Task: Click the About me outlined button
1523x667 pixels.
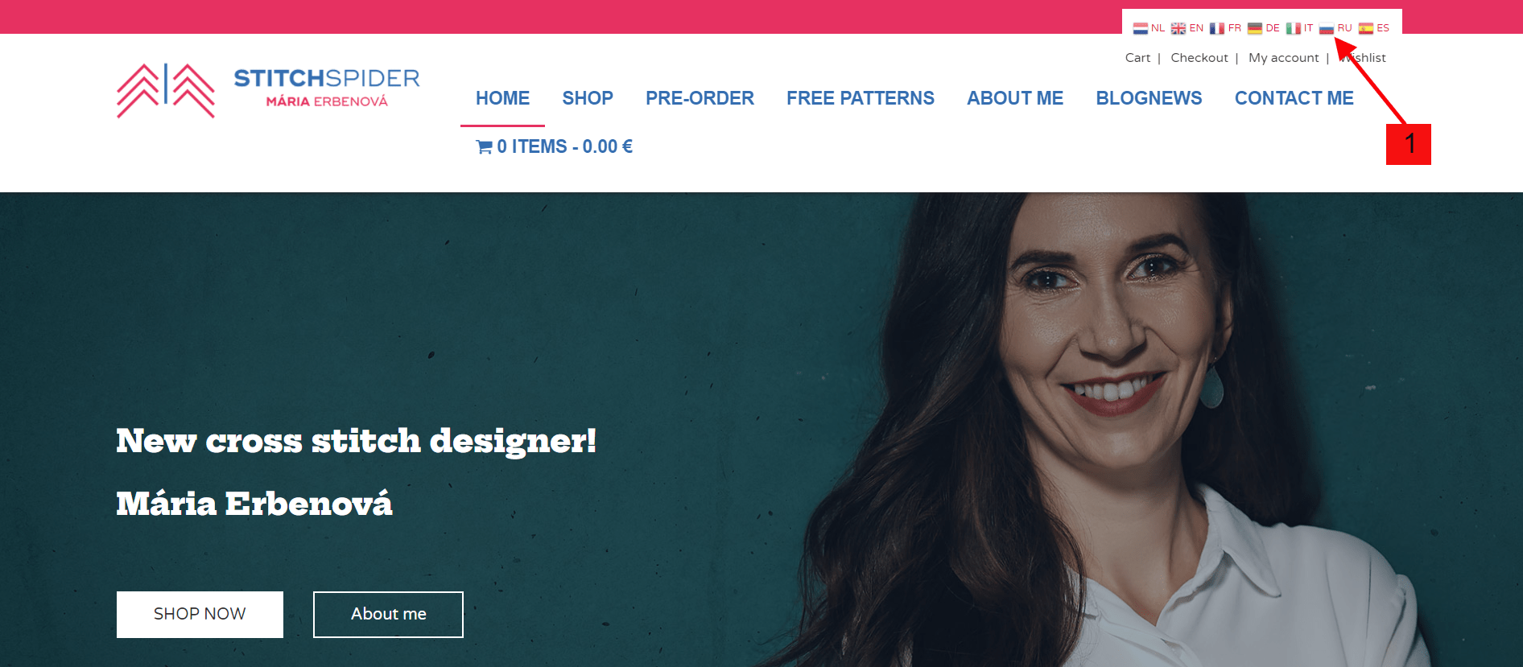Action: click(388, 615)
